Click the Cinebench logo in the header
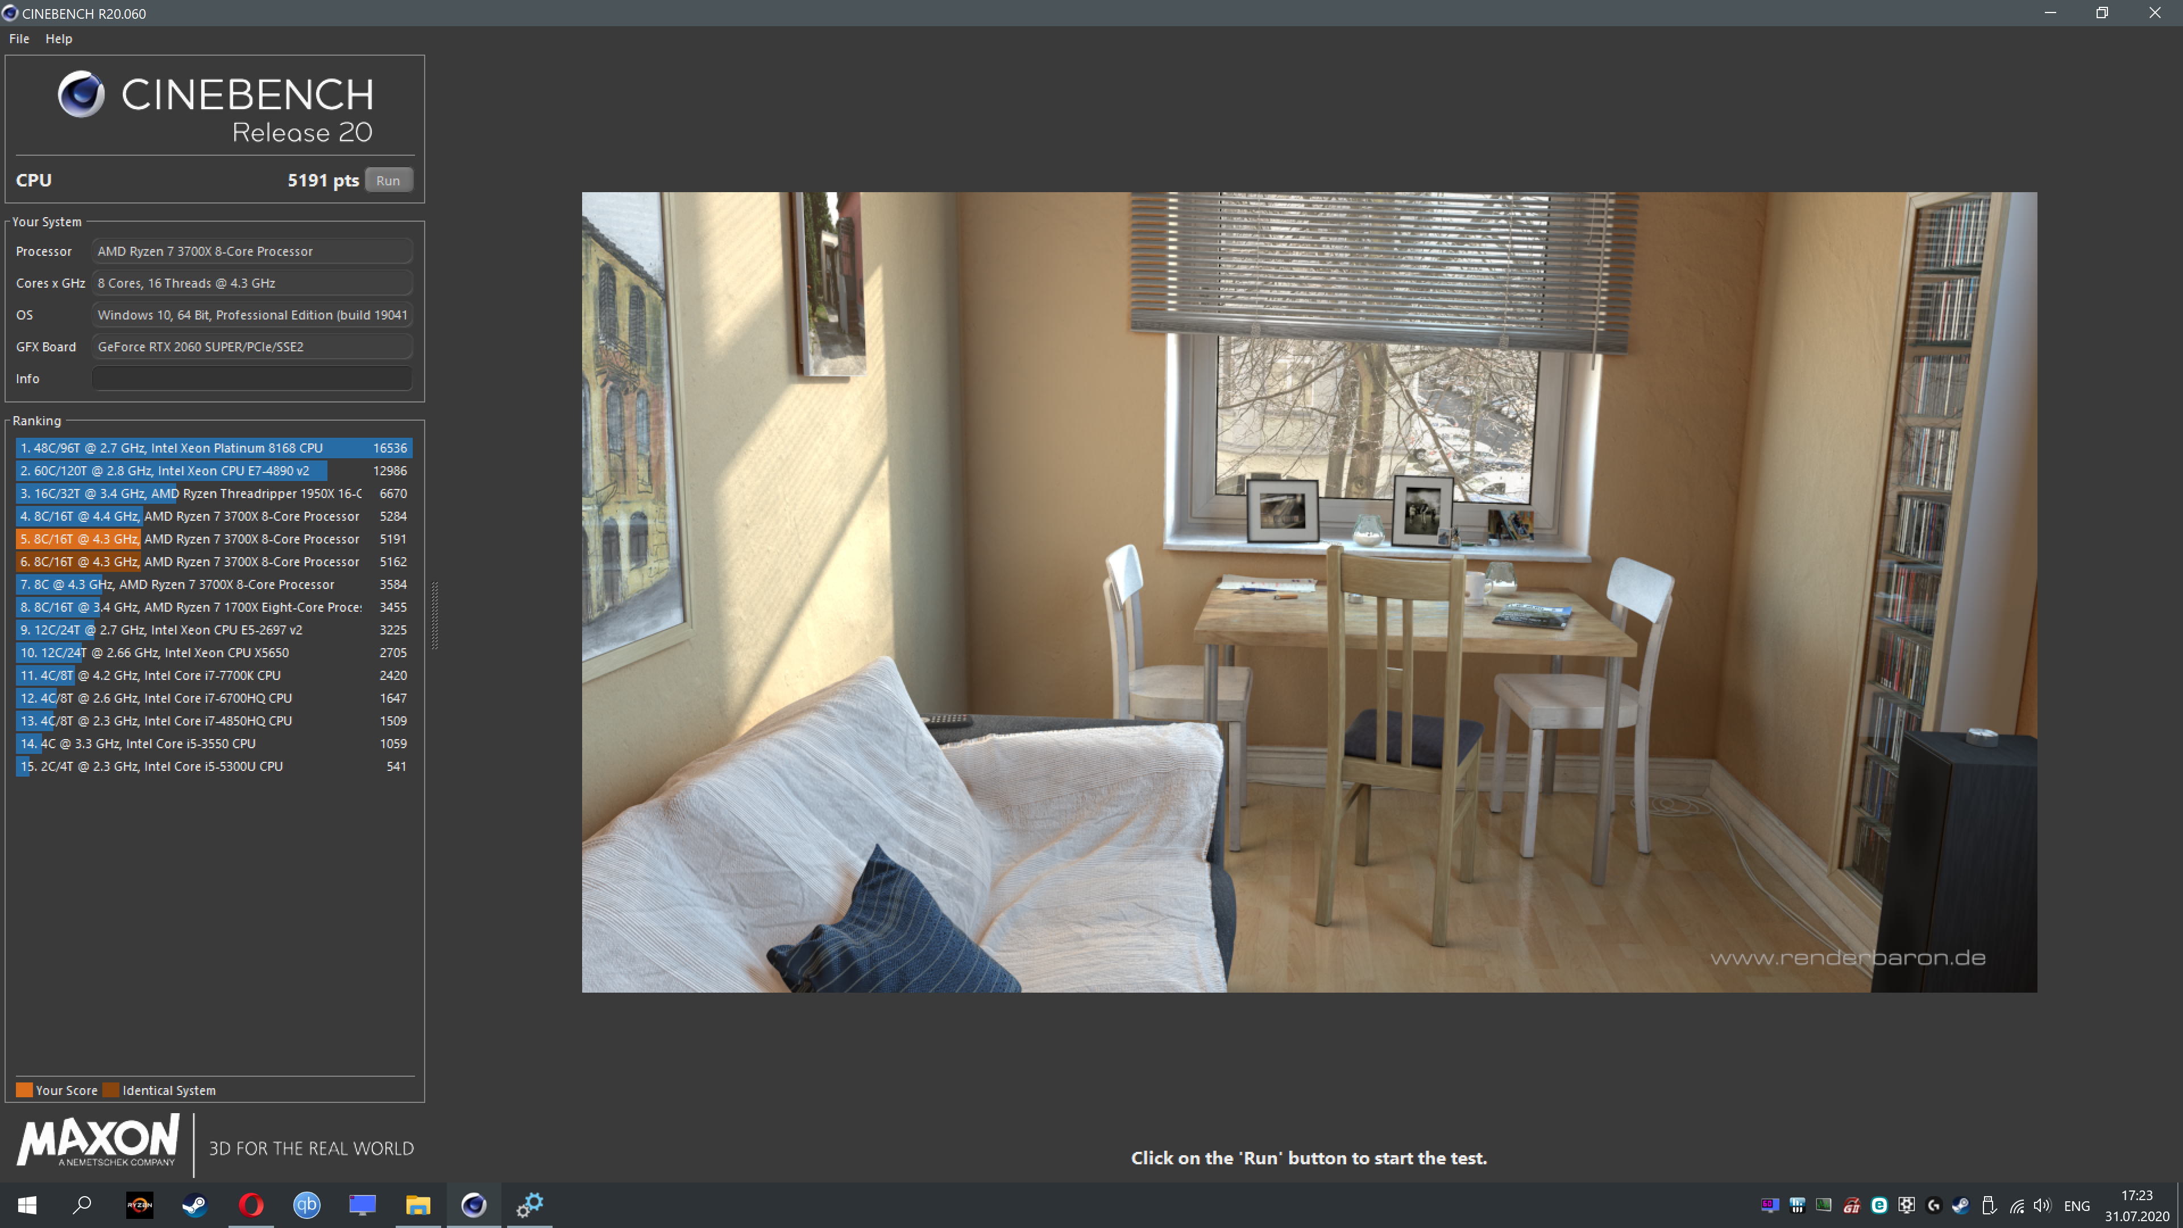This screenshot has width=2183, height=1228. tap(81, 94)
